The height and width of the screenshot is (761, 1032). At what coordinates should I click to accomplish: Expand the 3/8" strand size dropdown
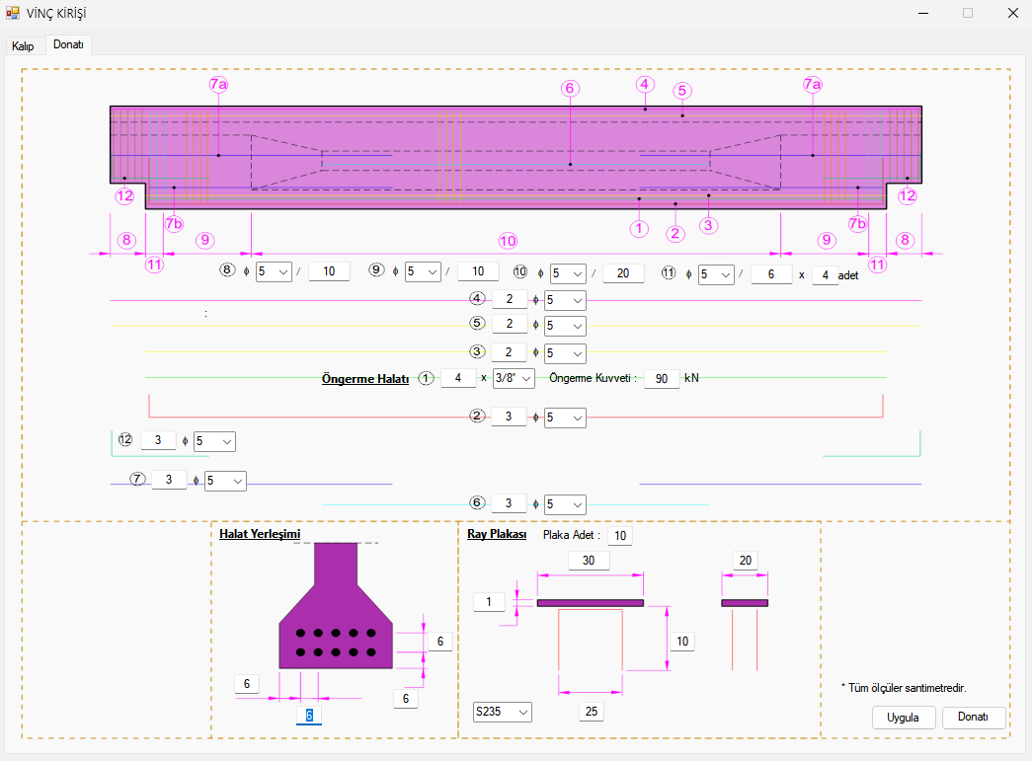pyautogui.click(x=514, y=378)
